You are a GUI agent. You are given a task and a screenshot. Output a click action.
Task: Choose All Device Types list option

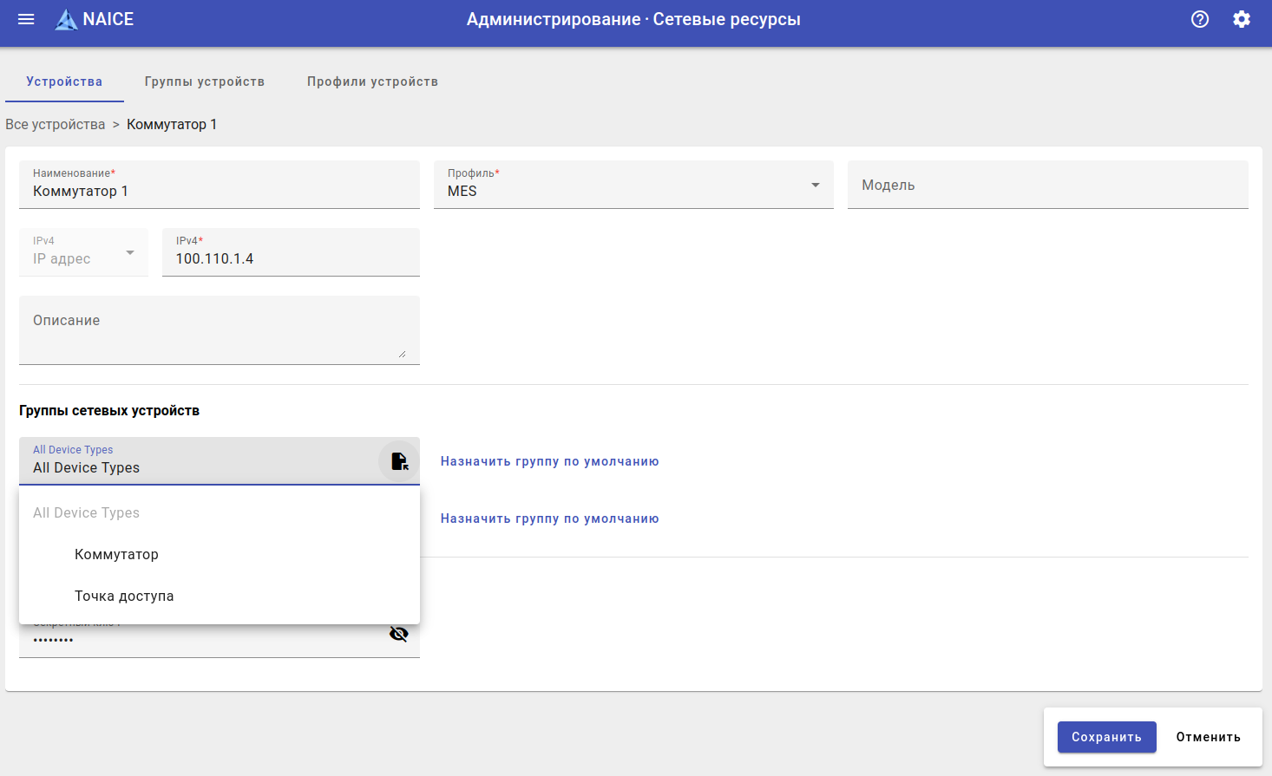pos(87,512)
